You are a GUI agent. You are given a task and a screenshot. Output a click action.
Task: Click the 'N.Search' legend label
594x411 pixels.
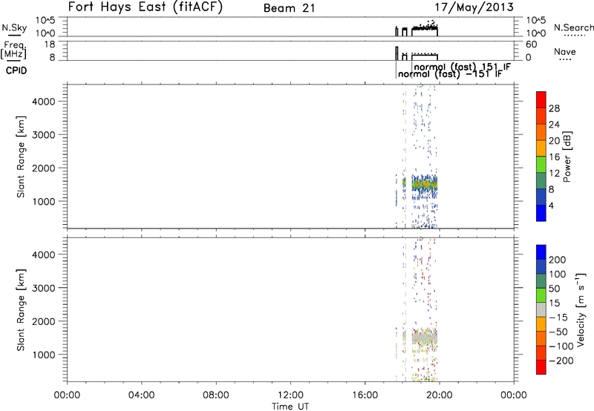573,27
